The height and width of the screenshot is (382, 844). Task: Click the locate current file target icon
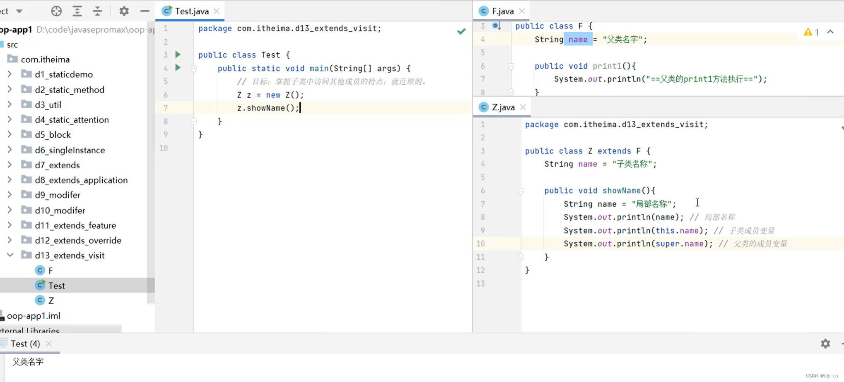pos(56,11)
